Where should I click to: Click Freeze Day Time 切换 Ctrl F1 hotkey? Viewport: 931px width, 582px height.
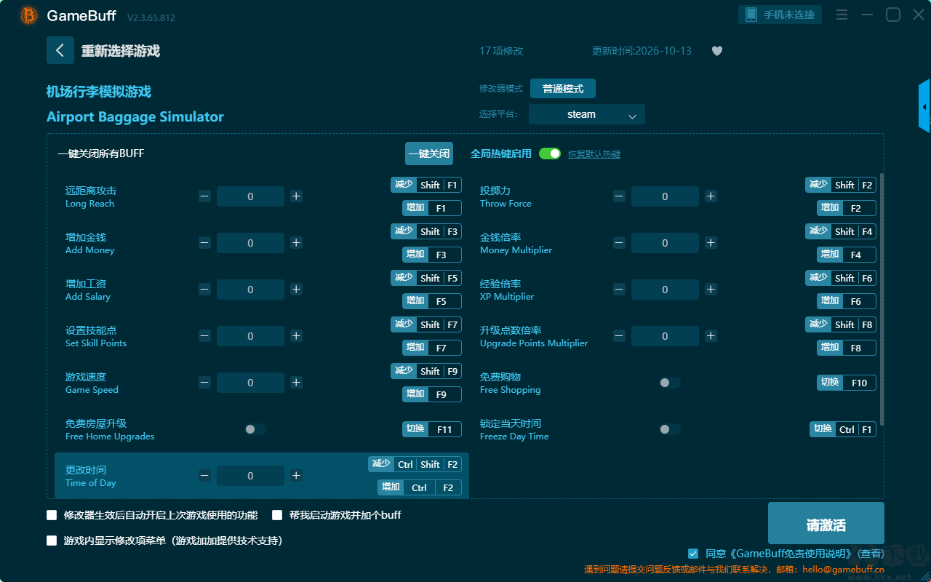[x=843, y=429]
